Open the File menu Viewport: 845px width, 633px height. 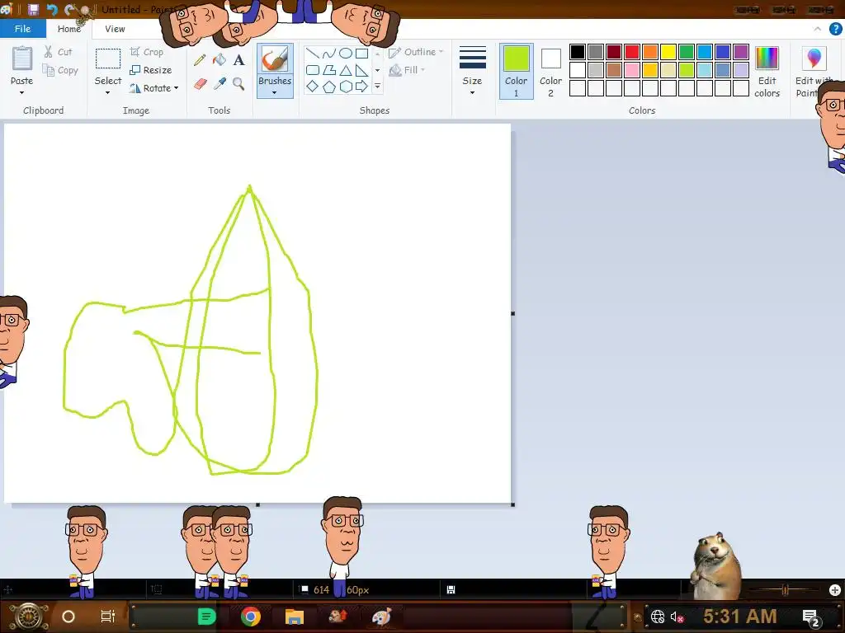click(x=22, y=29)
